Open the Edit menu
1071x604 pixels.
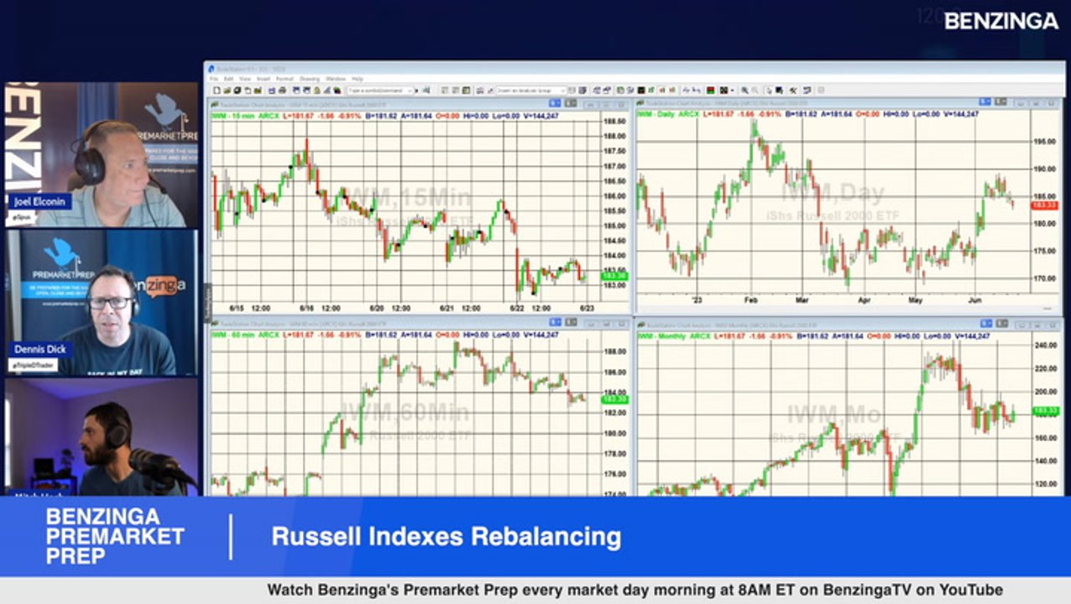(228, 78)
